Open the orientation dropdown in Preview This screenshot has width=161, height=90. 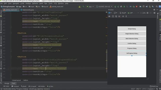click(115, 13)
